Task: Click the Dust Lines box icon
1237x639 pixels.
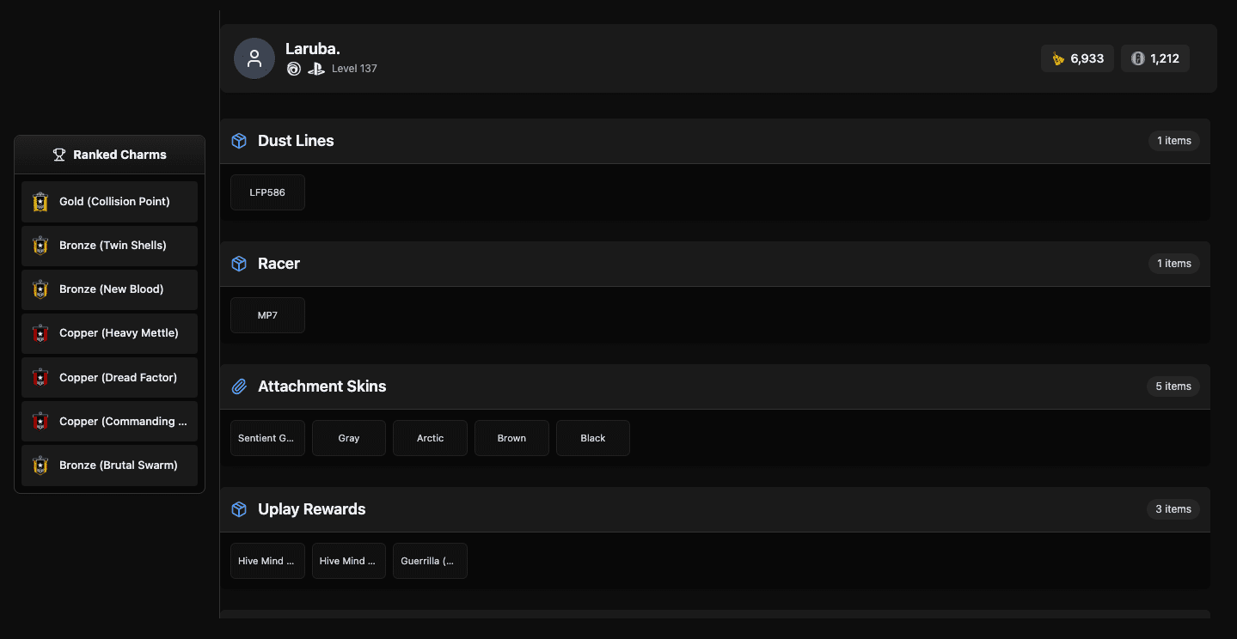Action: click(x=240, y=141)
